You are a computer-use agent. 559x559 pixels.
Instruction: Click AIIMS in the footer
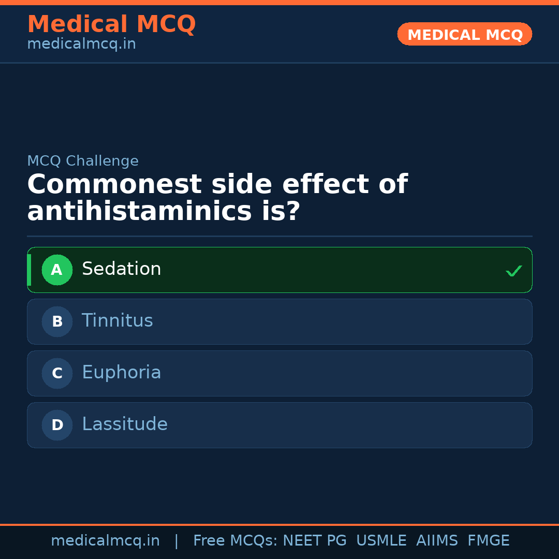[x=437, y=541]
